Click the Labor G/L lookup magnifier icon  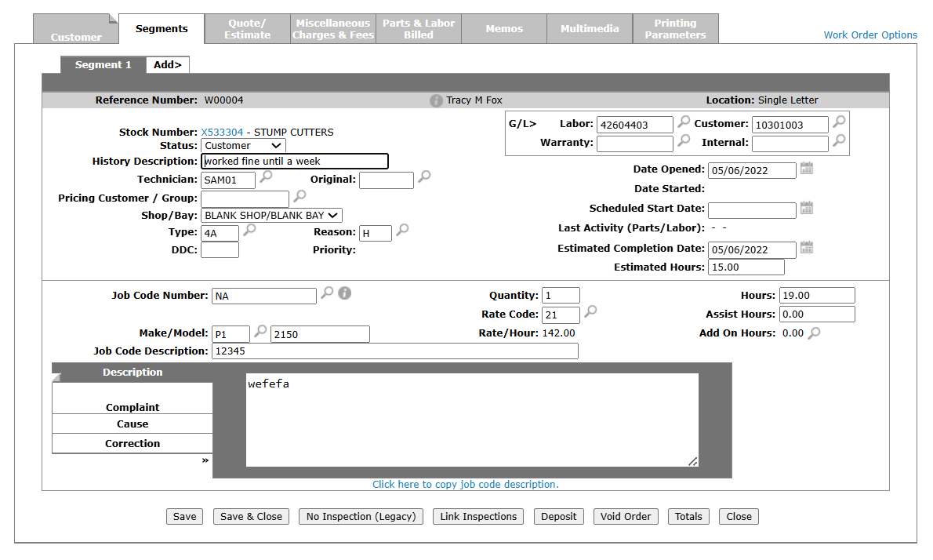pyautogui.click(x=684, y=122)
